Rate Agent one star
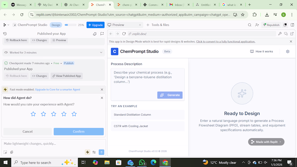 [33, 114]
